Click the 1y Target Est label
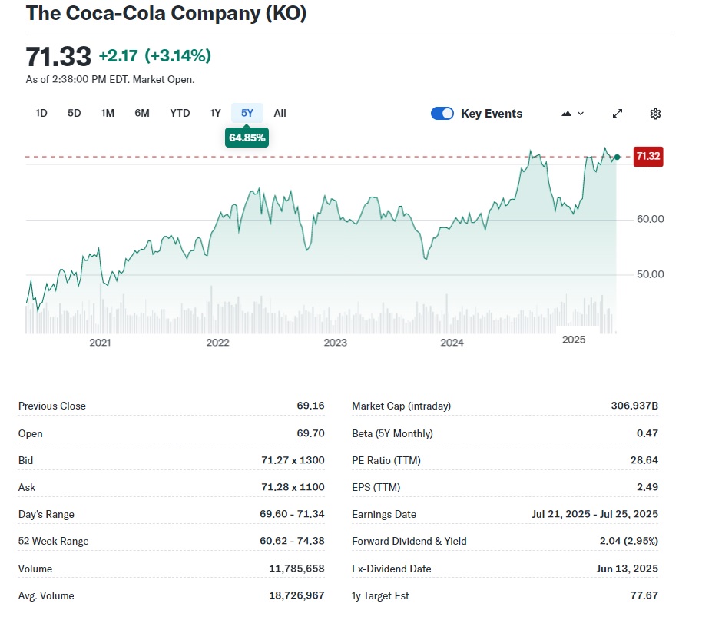Screen dimensions: 722x640 (x=380, y=595)
